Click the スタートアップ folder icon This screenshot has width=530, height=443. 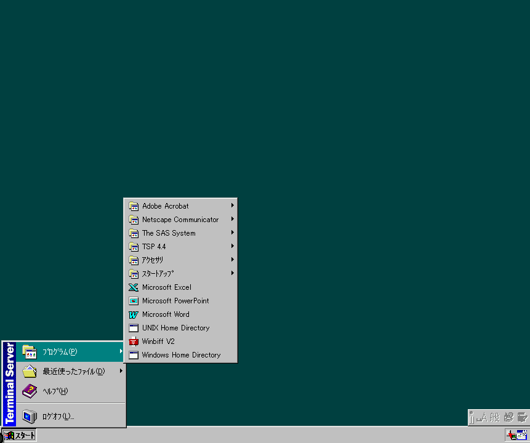tap(134, 273)
